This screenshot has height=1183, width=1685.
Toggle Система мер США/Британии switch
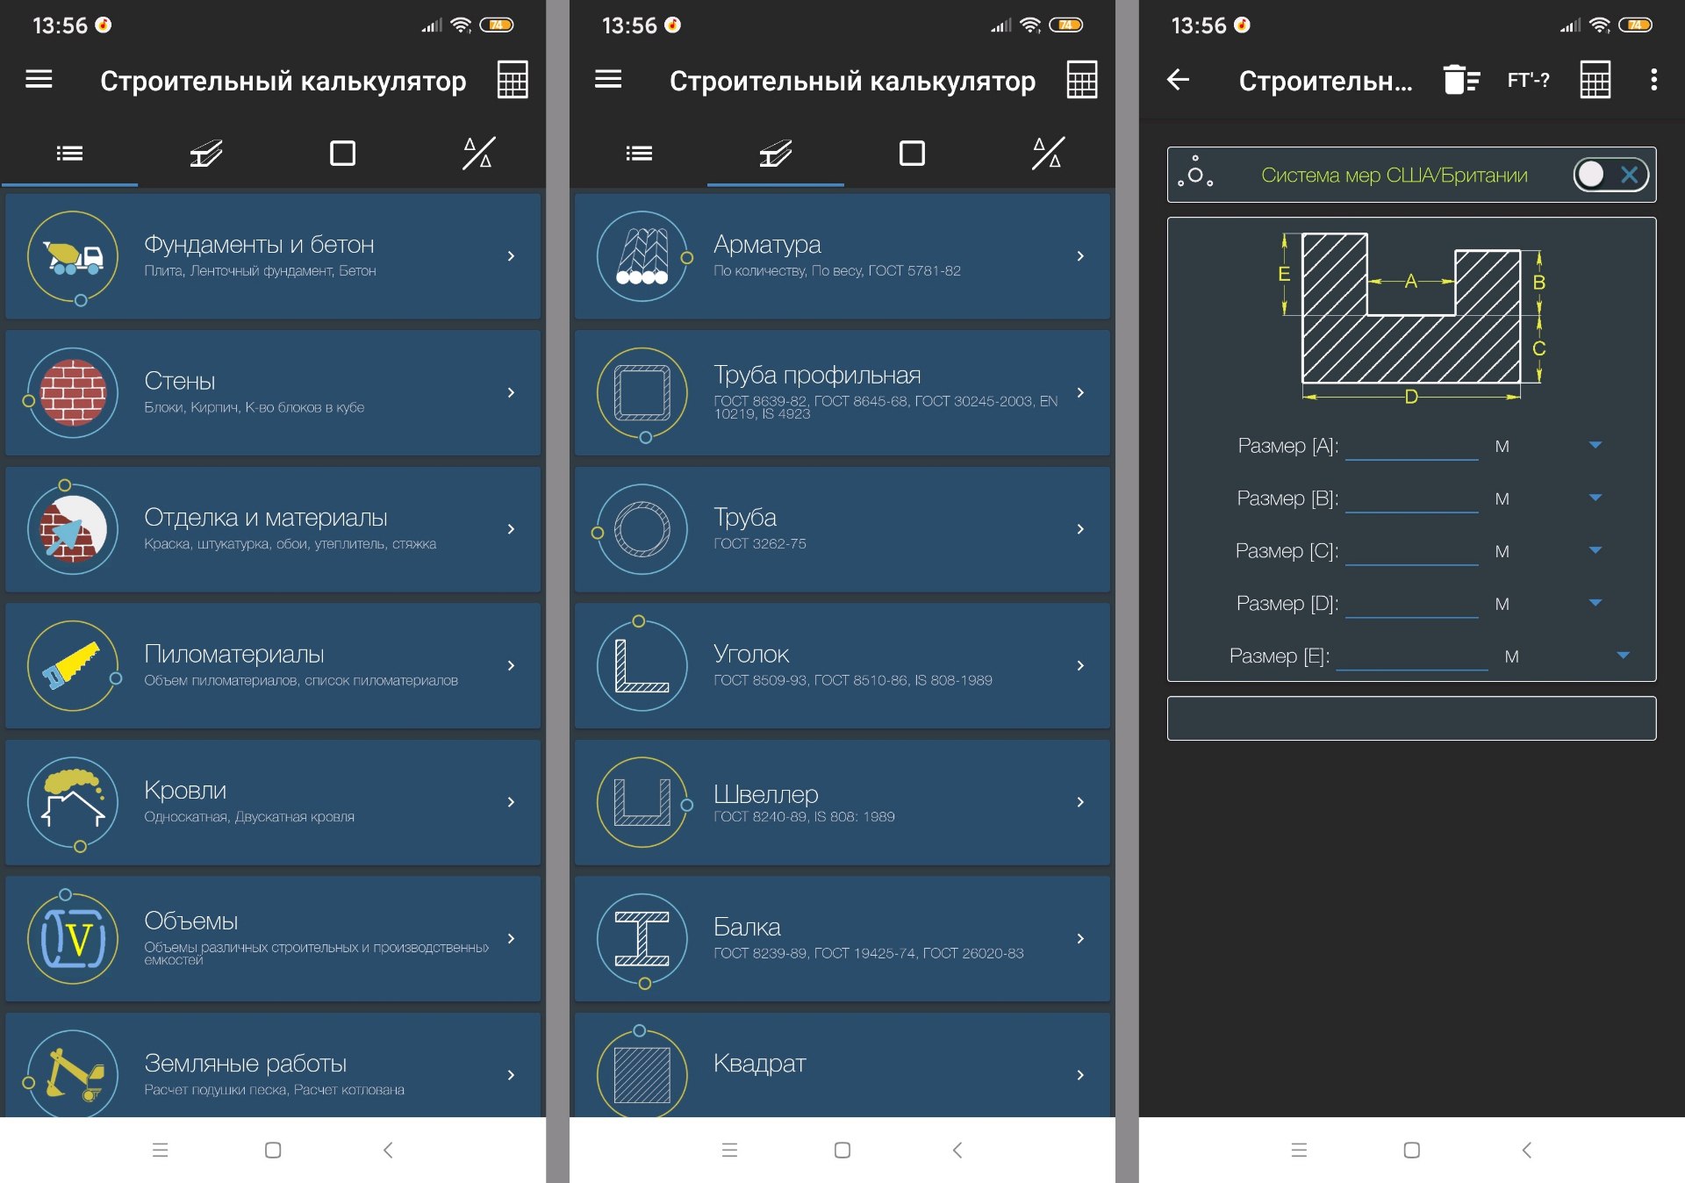tap(1610, 175)
